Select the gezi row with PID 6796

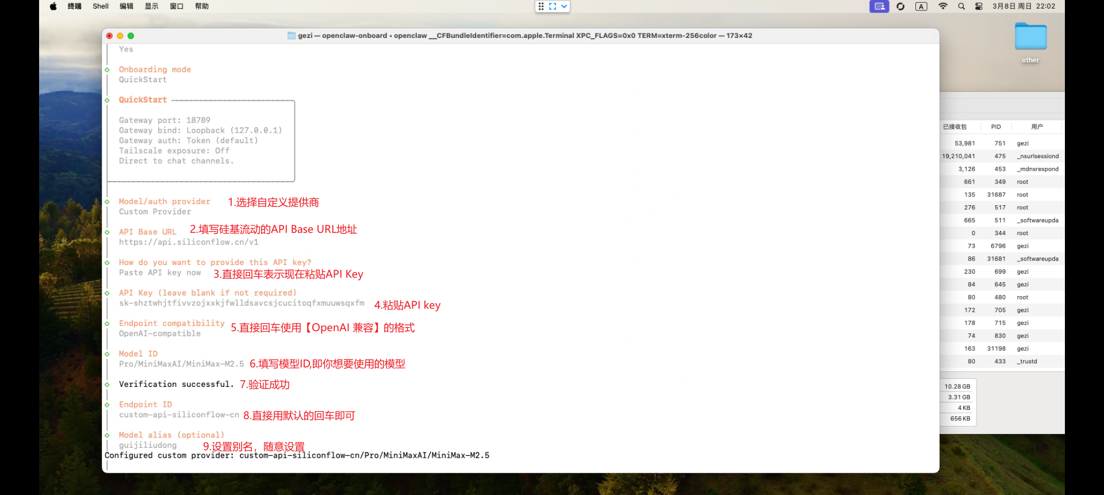coord(1002,246)
